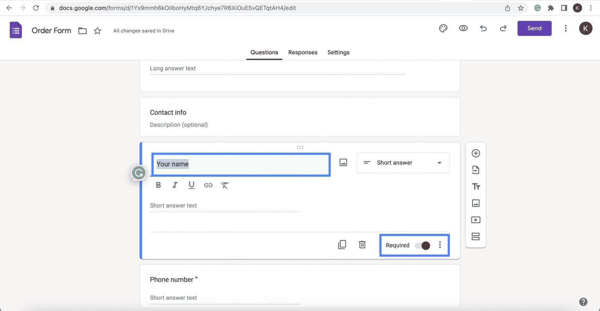600x311 pixels.
Task: Add a title and description block
Action: (x=476, y=186)
